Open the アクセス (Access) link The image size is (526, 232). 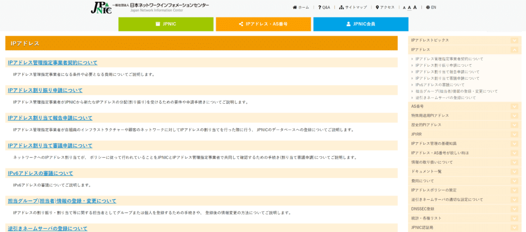385,7
